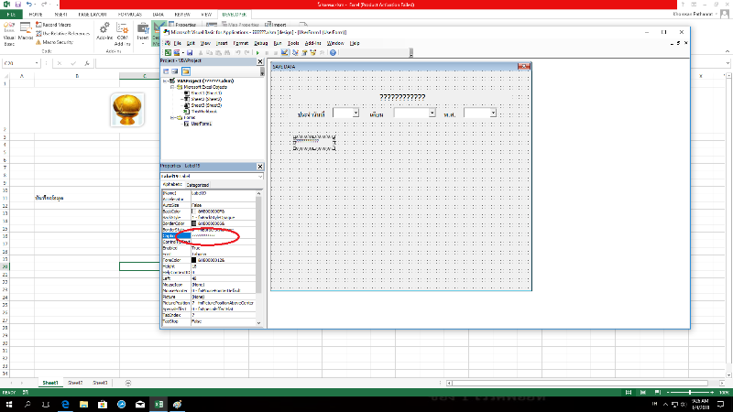Open properties object selector dropdown
Viewport: 733px width, 412px height.
[x=259, y=176]
